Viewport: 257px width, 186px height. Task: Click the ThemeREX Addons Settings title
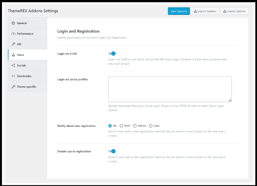pos(33,11)
